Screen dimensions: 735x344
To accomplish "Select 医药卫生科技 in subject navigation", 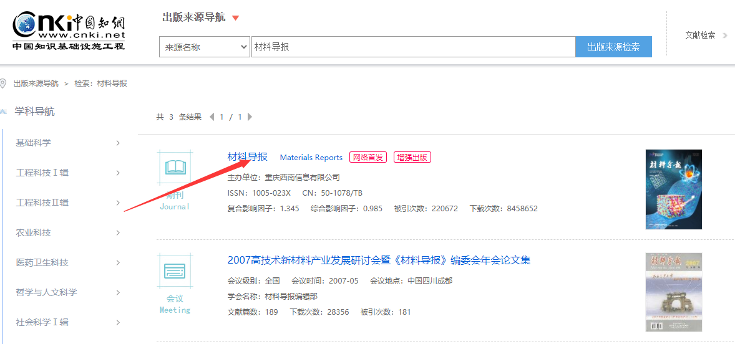I will pos(42,262).
